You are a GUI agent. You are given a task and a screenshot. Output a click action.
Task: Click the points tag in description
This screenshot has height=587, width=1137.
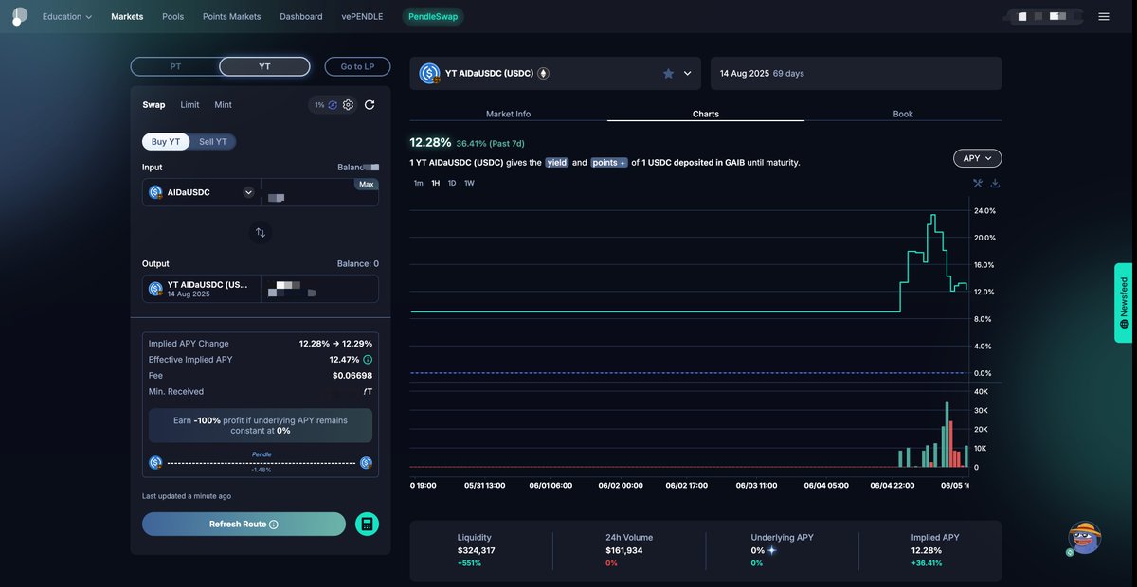point(608,163)
